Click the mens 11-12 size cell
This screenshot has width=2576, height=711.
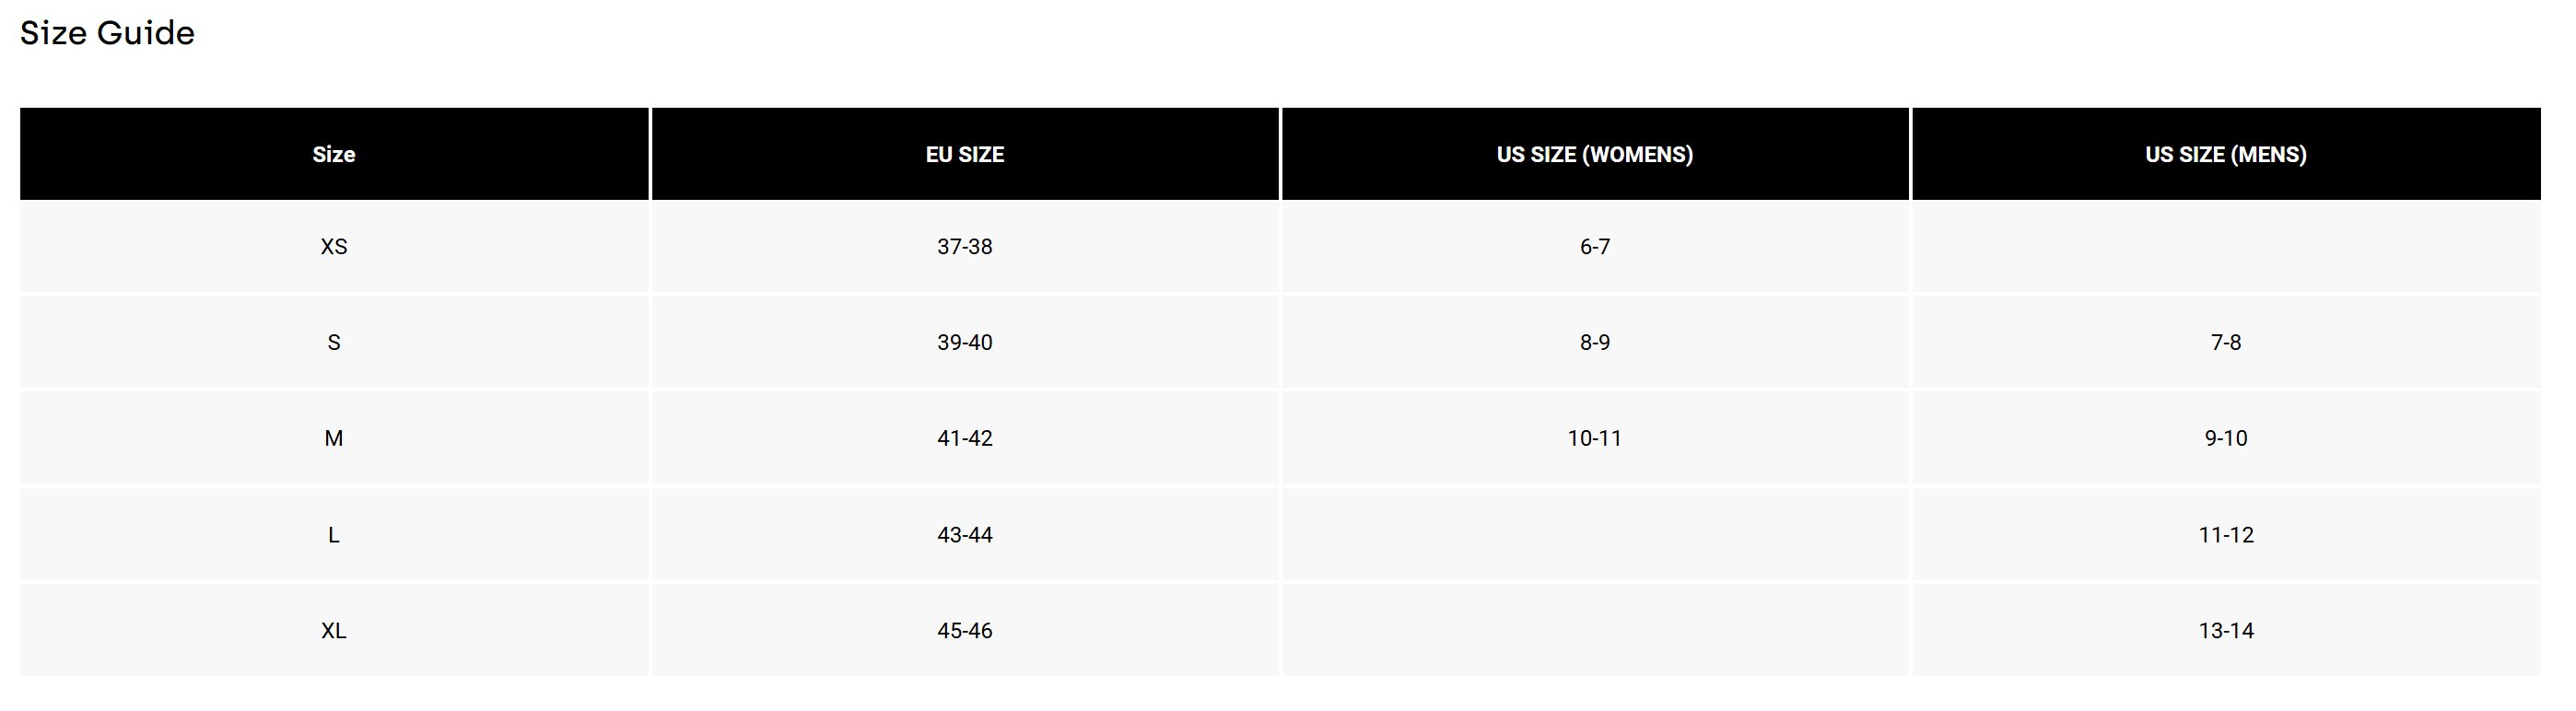click(x=2226, y=535)
